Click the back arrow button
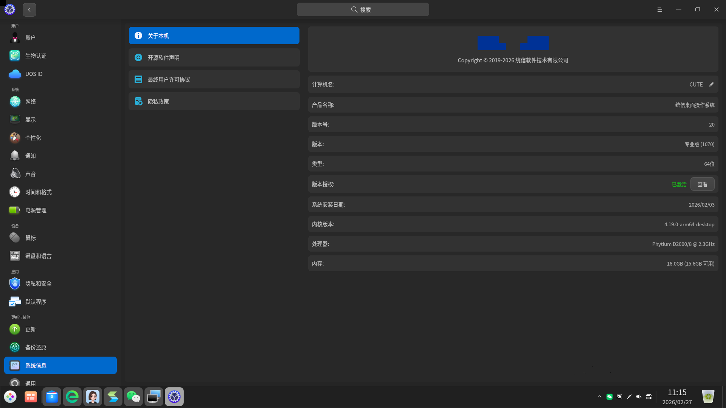 click(29, 10)
